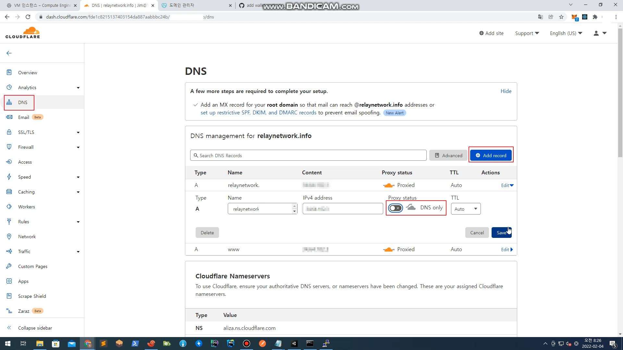Click the Network location pin icon
The width and height of the screenshot is (623, 350).
(x=9, y=237)
